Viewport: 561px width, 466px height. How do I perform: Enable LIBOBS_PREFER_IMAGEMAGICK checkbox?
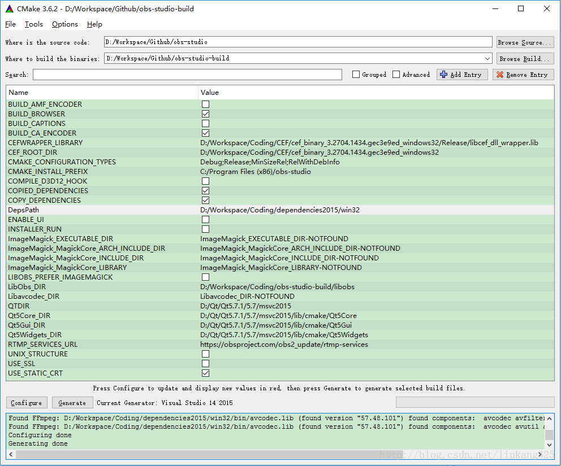[205, 277]
